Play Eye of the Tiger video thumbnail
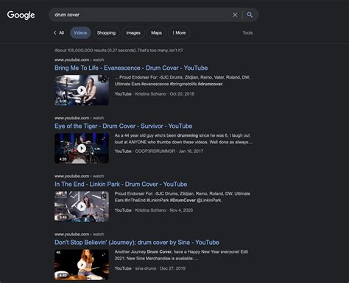Viewport: 349px width, 283px height. click(x=82, y=148)
